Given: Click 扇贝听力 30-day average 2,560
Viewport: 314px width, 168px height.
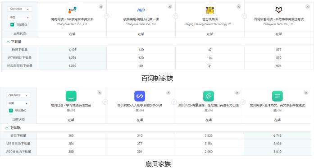Looking at the screenshot, I should tap(209, 152).
